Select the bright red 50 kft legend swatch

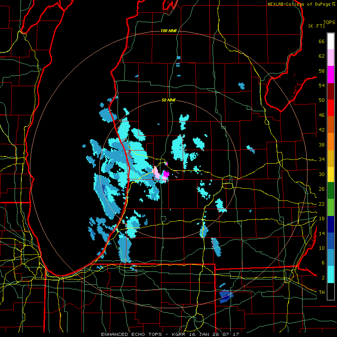(331, 108)
